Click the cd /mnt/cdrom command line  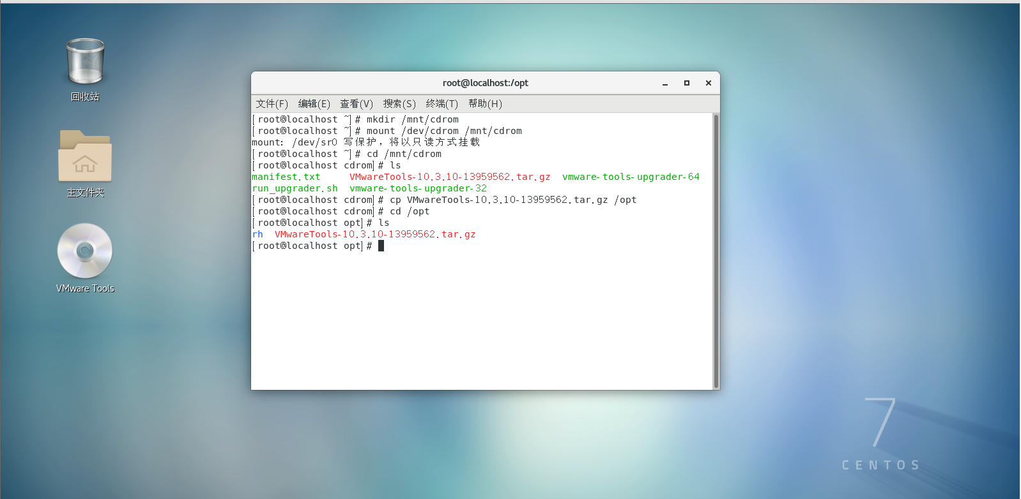coord(346,154)
